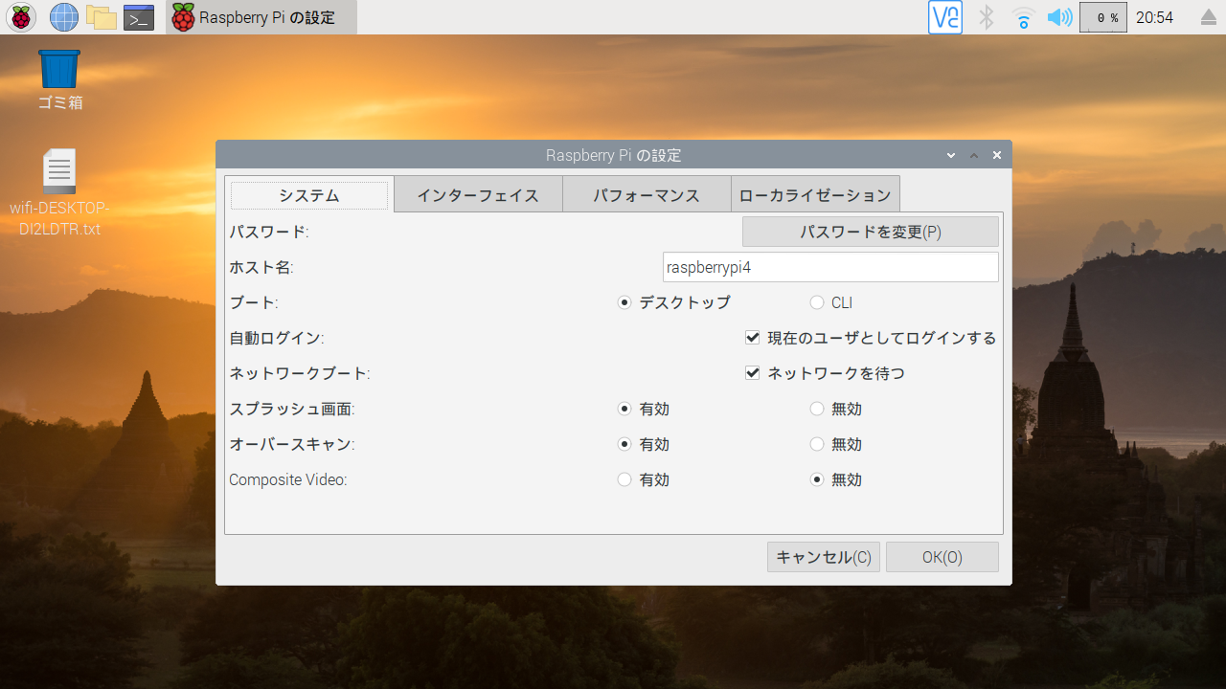Confirm settings with the OK(O) button
The height and width of the screenshot is (689, 1226).
(x=942, y=557)
